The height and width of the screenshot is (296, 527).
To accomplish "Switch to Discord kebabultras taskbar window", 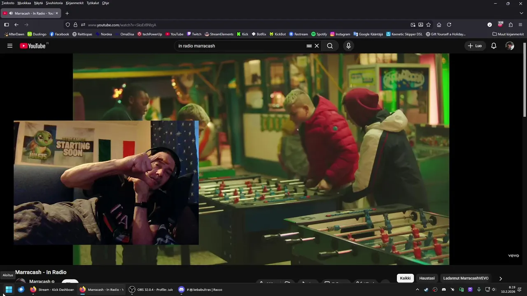I will 200,289.
